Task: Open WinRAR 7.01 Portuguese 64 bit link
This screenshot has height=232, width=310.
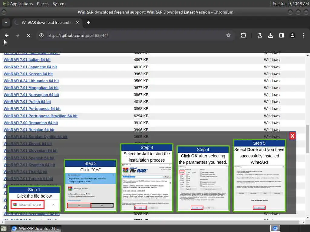Action: tap(32, 109)
